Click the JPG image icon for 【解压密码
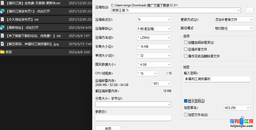This screenshot has width=256, height=130. [2, 44]
